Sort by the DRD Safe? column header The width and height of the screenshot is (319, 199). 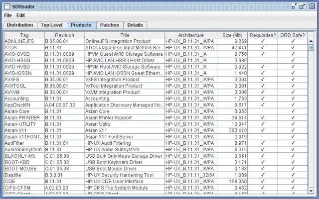pos(293,35)
